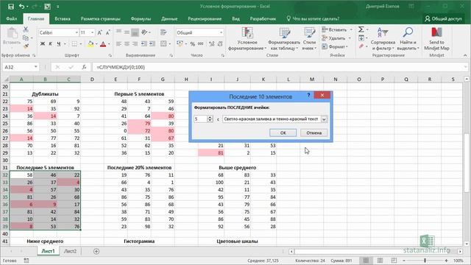The height and width of the screenshot is (265, 471).
Task: Open Сортировка и фильтр menu
Action: 383,39
